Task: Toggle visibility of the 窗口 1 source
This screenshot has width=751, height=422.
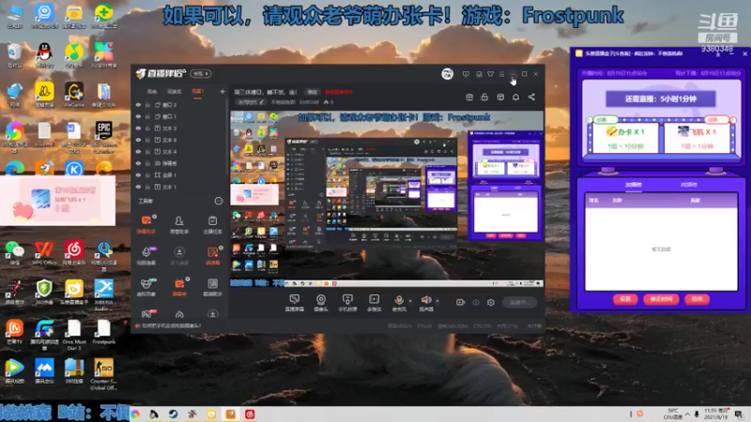Action: (x=138, y=116)
